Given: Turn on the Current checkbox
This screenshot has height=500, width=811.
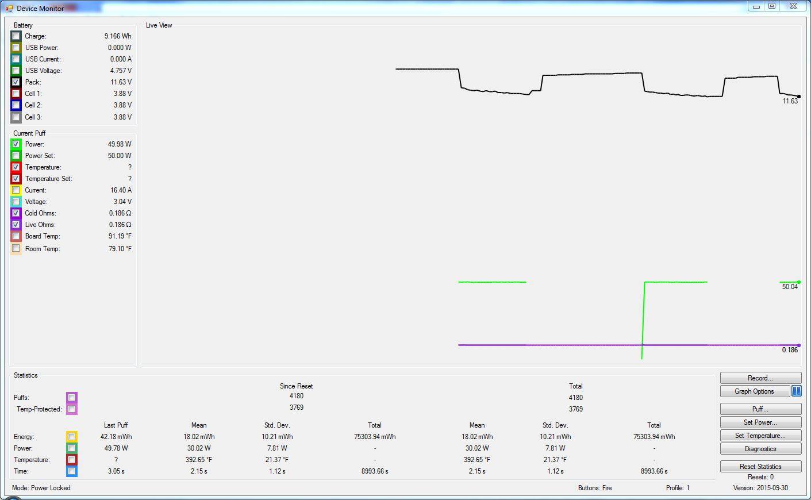Looking at the screenshot, I should (x=16, y=190).
